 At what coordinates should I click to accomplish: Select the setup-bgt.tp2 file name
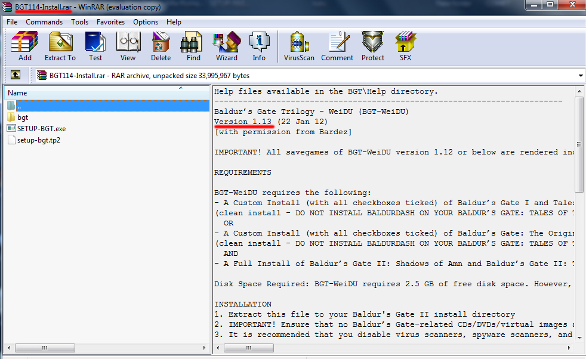pos(39,140)
